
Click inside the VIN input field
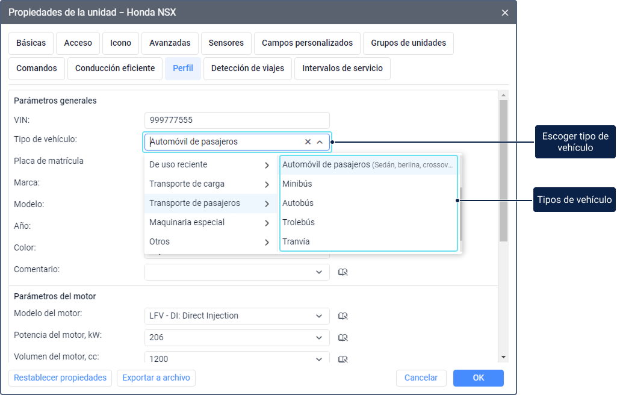point(237,120)
